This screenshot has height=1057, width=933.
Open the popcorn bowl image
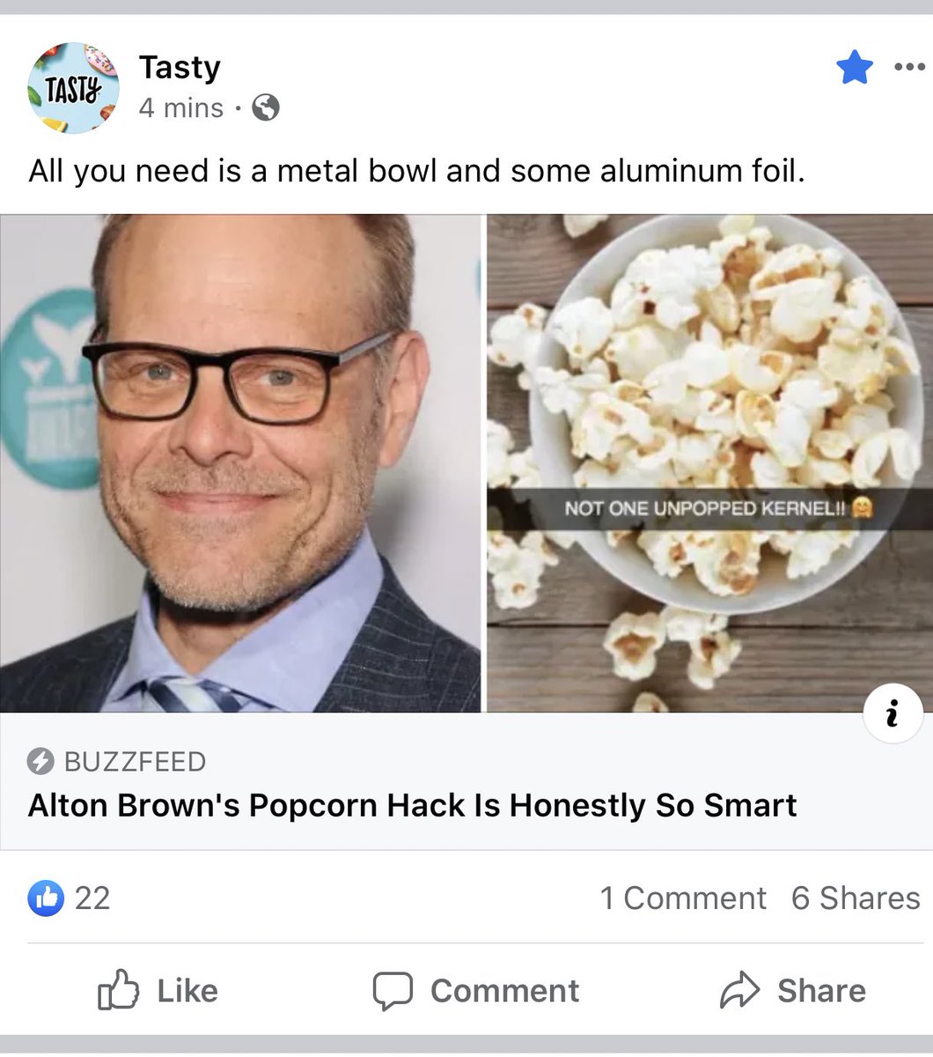tap(709, 463)
